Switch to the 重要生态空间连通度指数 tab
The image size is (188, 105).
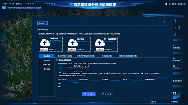[128, 56]
